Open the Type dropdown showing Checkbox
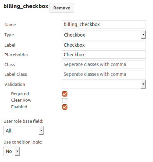This screenshot has width=153, height=162. [104, 35]
